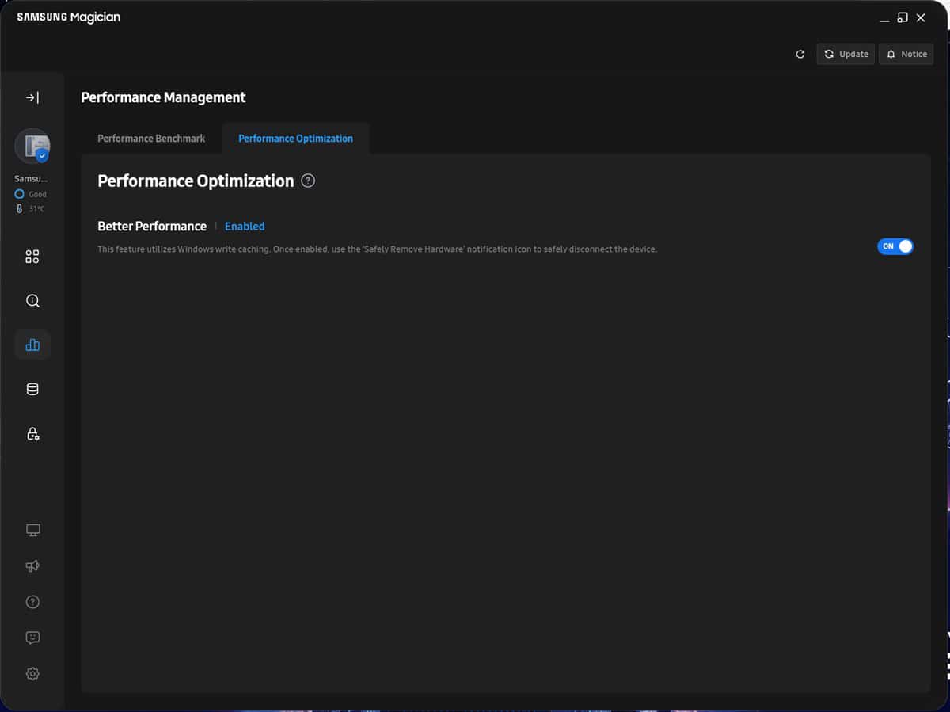Screen dimensions: 950x712
Task: Switch to Performance Benchmark tab
Action: [x=151, y=139]
